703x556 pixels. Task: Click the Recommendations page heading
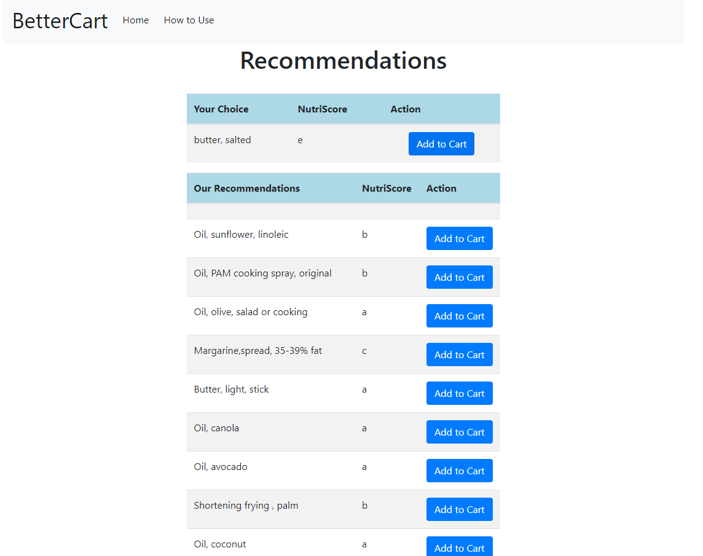coord(344,60)
